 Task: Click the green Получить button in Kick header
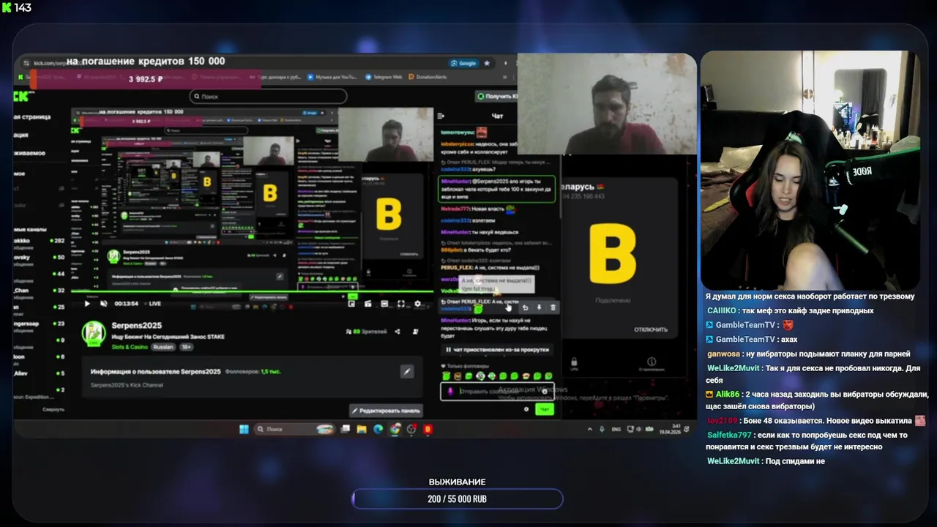point(496,96)
